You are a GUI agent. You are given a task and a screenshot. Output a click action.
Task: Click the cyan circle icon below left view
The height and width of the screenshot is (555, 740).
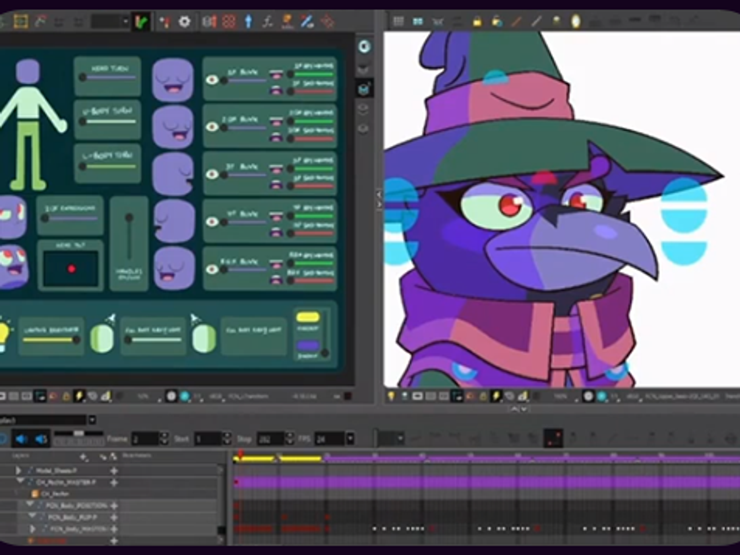point(185,396)
